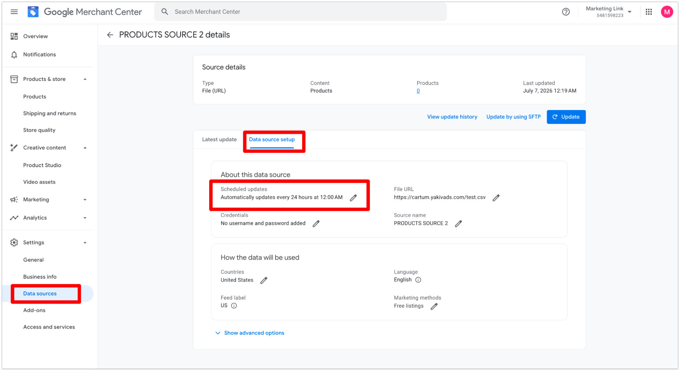The image size is (680, 371).
Task: Click the Overview dashboard icon
Action: (14, 36)
